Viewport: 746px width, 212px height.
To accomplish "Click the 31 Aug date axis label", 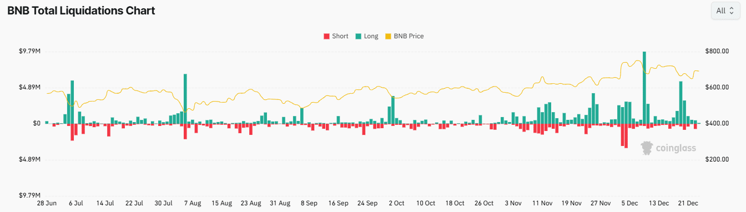I will 280,203.
